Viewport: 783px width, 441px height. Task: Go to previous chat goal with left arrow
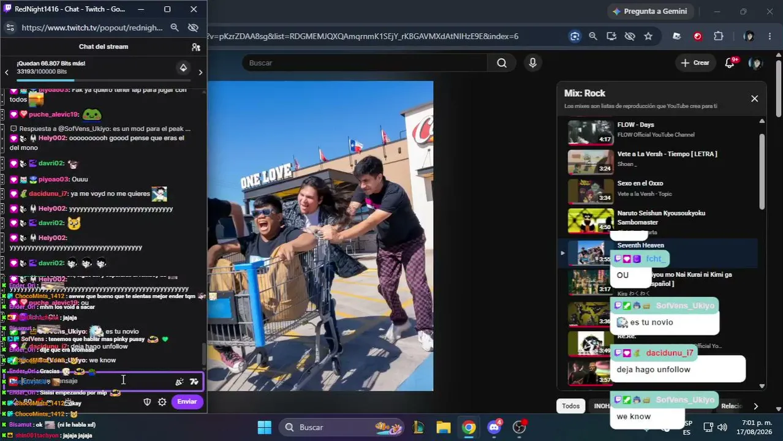click(x=7, y=72)
